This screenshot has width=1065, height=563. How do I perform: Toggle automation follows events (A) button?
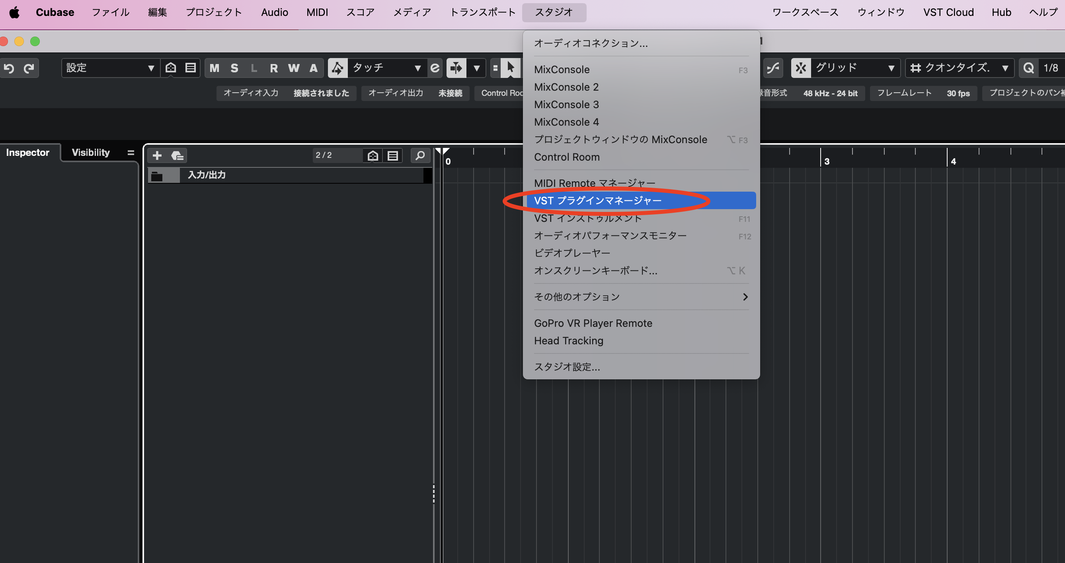[x=313, y=68]
